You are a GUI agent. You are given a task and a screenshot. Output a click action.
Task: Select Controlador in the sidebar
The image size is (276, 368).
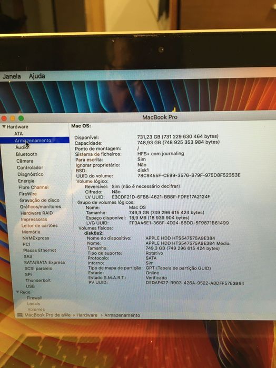point(30,167)
